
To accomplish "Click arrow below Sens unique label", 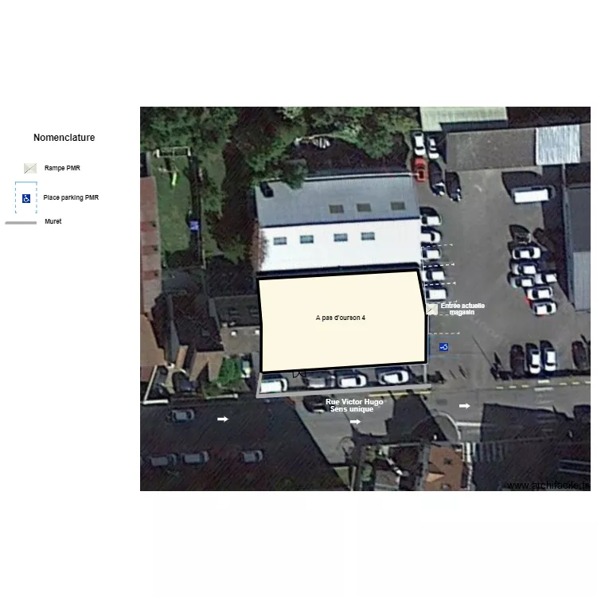I will pos(355,422).
